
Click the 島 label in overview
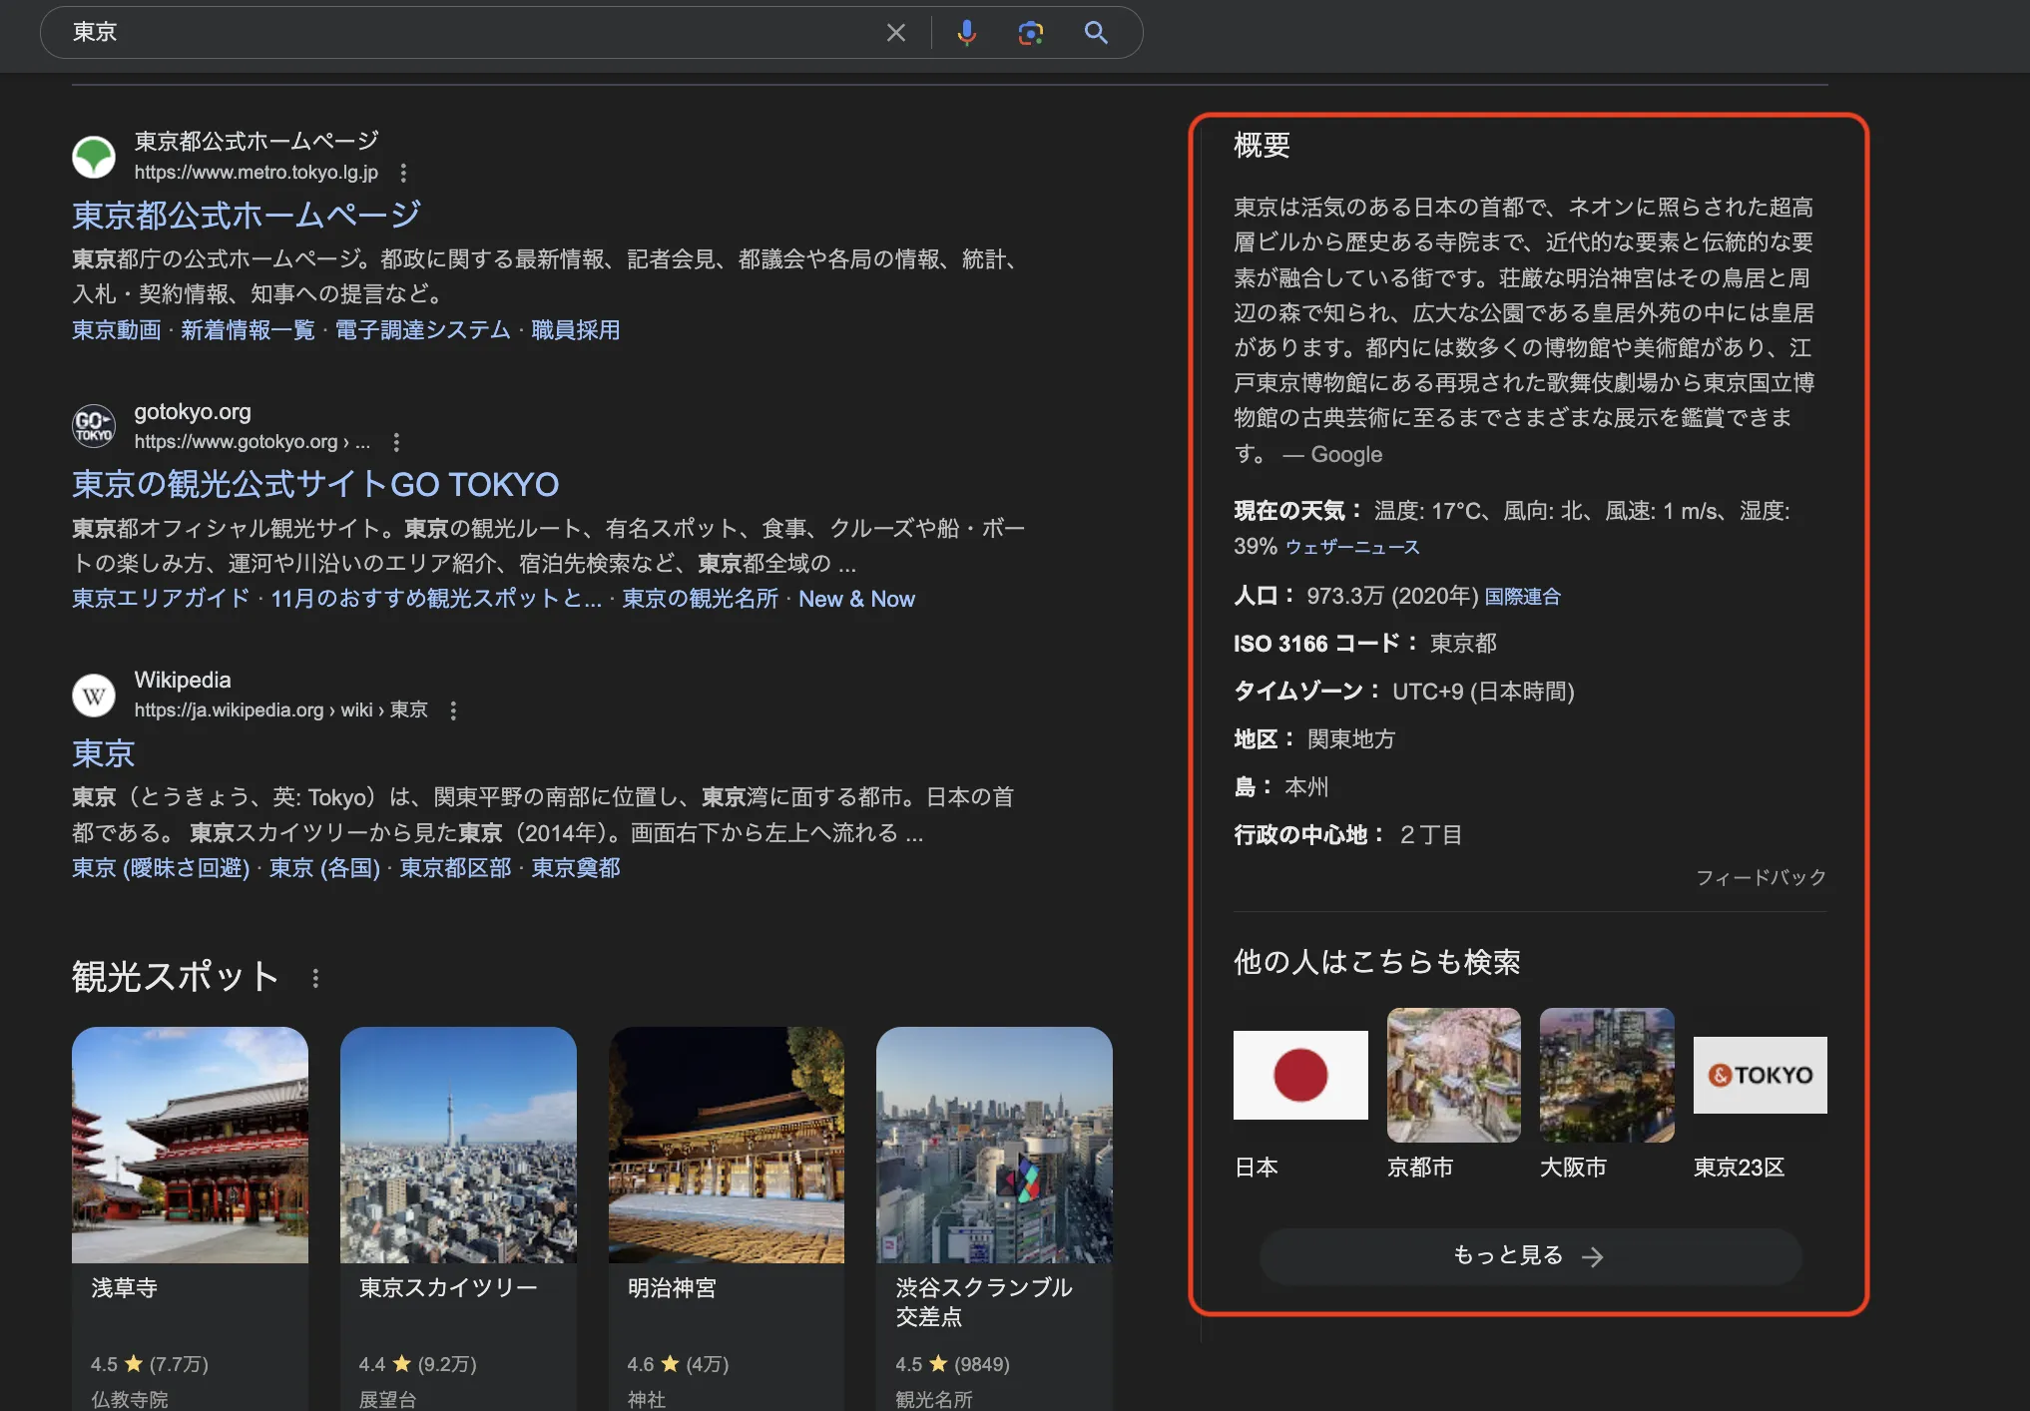(1253, 786)
